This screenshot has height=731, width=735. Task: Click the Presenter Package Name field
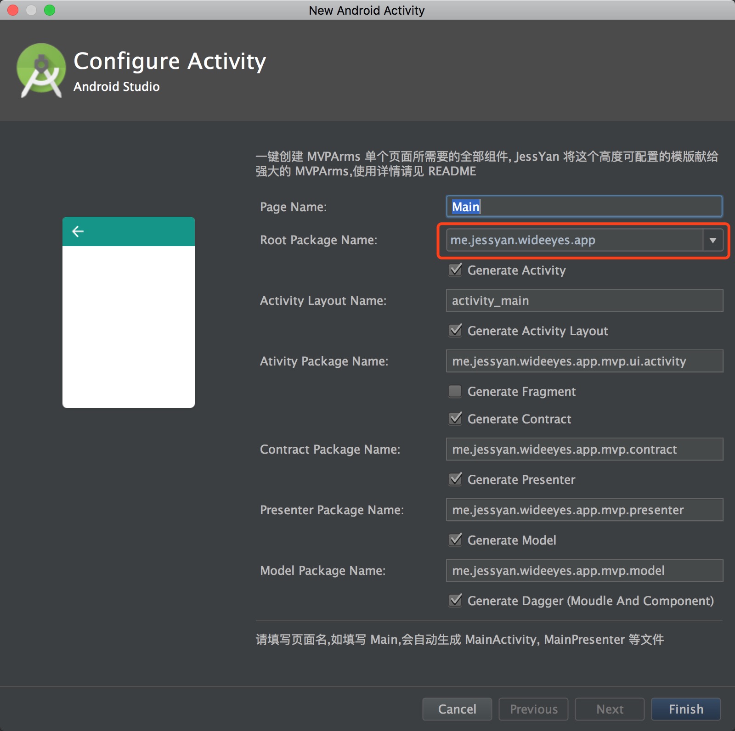click(x=584, y=510)
